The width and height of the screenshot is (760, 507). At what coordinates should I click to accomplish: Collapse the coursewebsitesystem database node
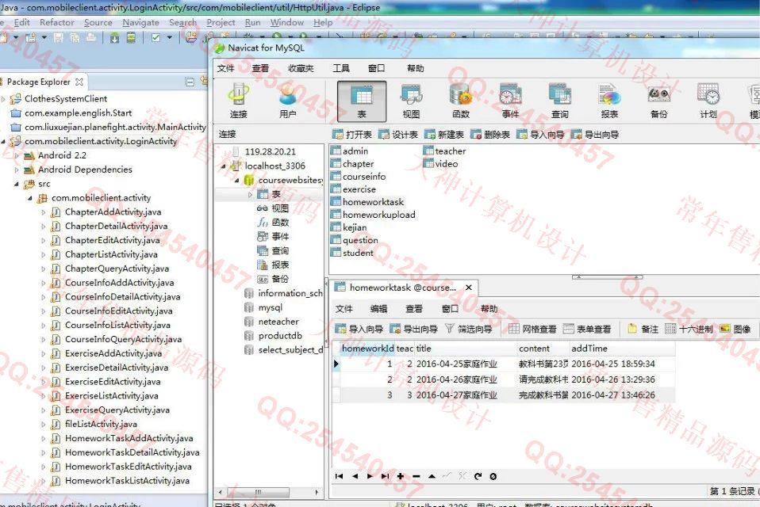click(x=237, y=180)
